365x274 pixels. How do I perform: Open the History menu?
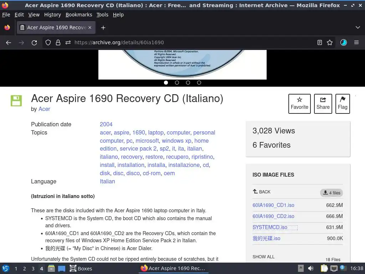53,15
